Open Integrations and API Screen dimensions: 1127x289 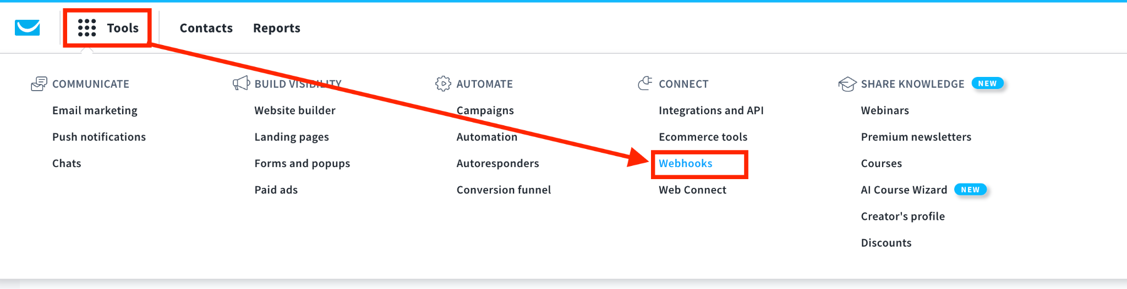click(711, 110)
